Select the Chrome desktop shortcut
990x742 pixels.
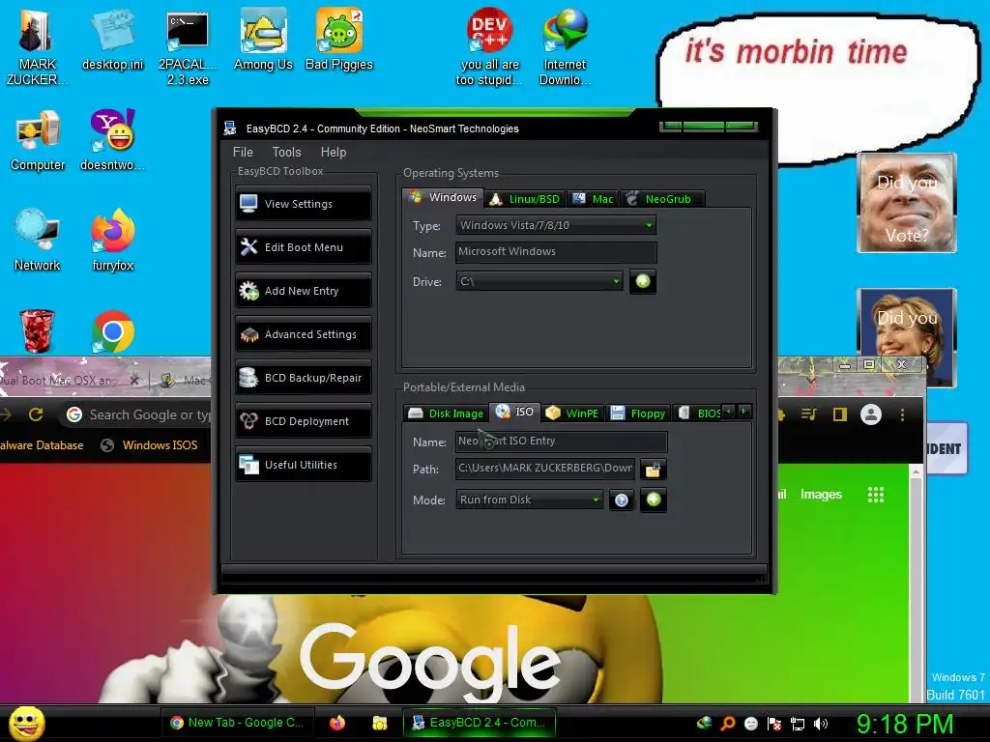pyautogui.click(x=112, y=332)
